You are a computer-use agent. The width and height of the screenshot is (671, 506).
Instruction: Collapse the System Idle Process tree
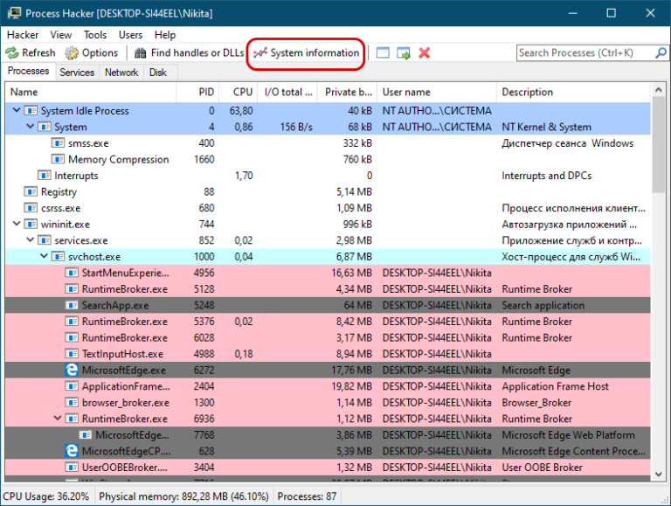17,111
